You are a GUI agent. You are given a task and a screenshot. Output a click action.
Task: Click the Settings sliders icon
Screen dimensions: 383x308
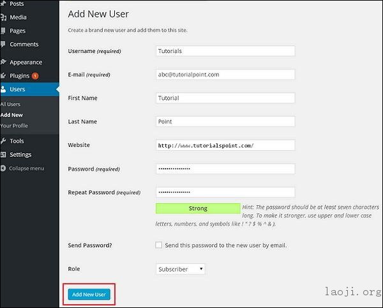3,155
